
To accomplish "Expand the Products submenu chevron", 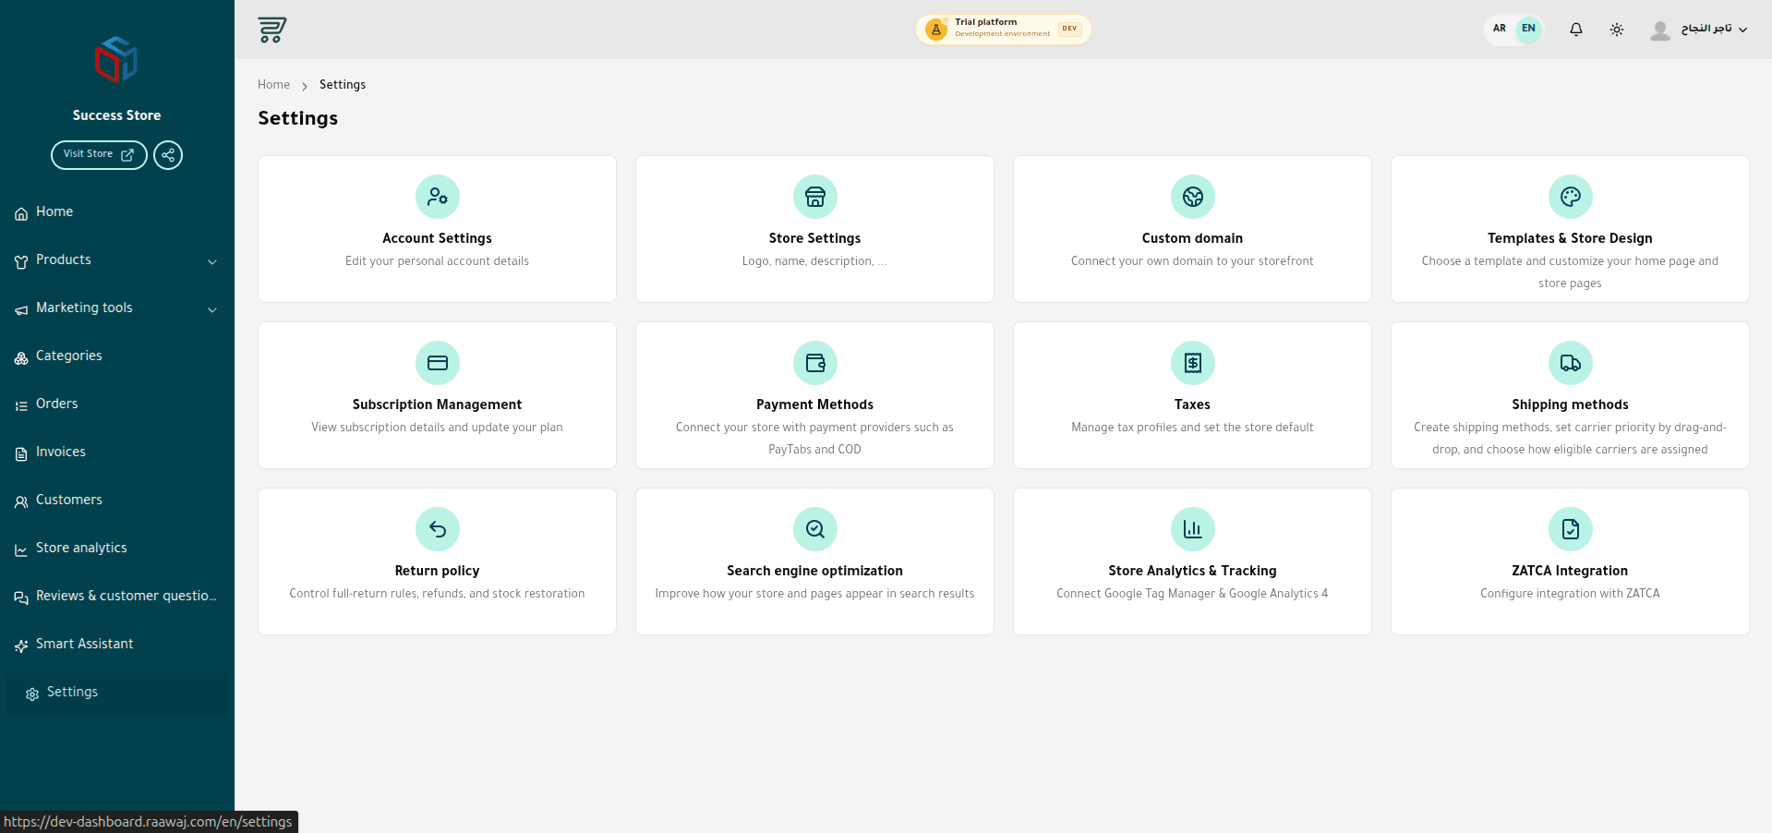I will click(212, 261).
